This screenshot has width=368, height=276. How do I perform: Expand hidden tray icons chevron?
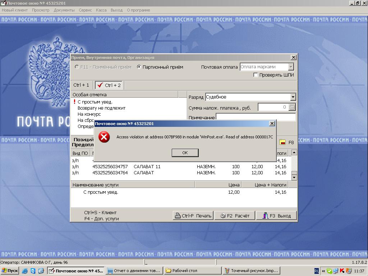(x=323, y=271)
